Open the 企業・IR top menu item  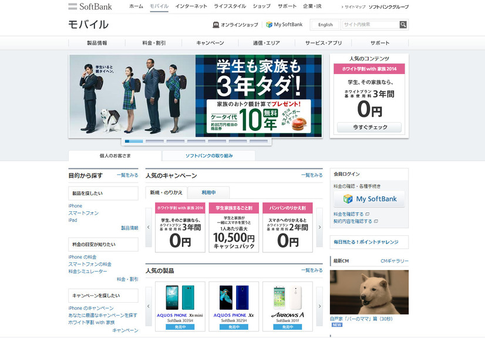312,6
